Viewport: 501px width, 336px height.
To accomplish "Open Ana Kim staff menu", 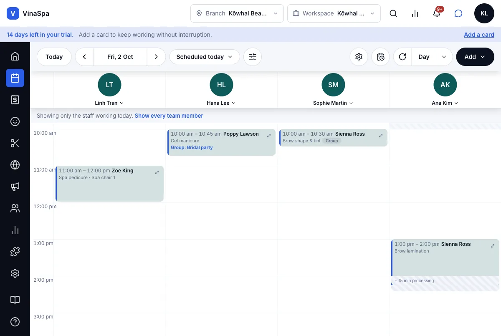I will tap(445, 103).
